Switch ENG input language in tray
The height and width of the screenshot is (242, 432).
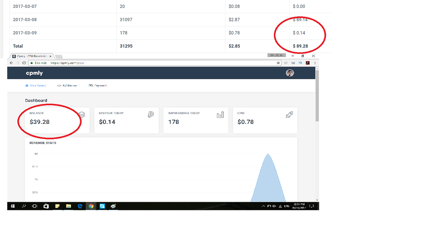click(287, 206)
